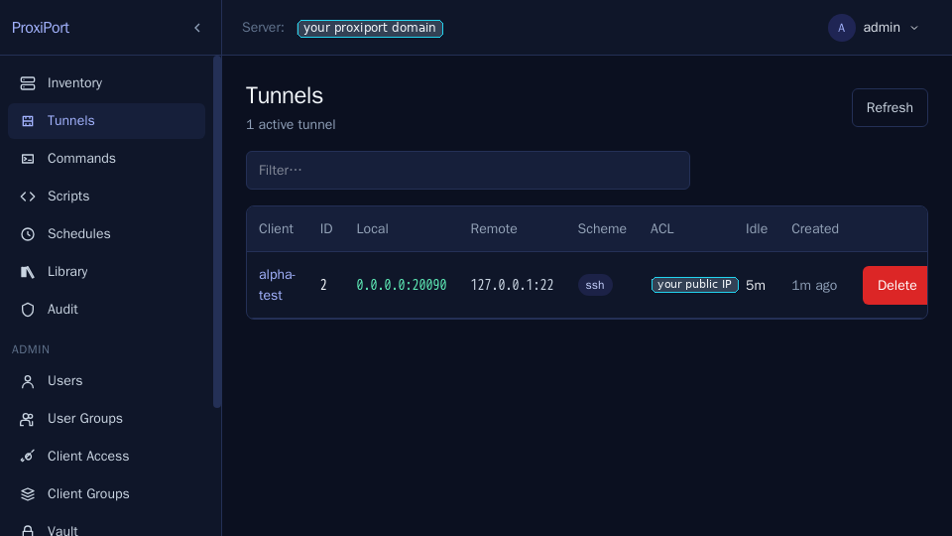Focus the Filter input field
952x536 pixels.
coord(467,170)
